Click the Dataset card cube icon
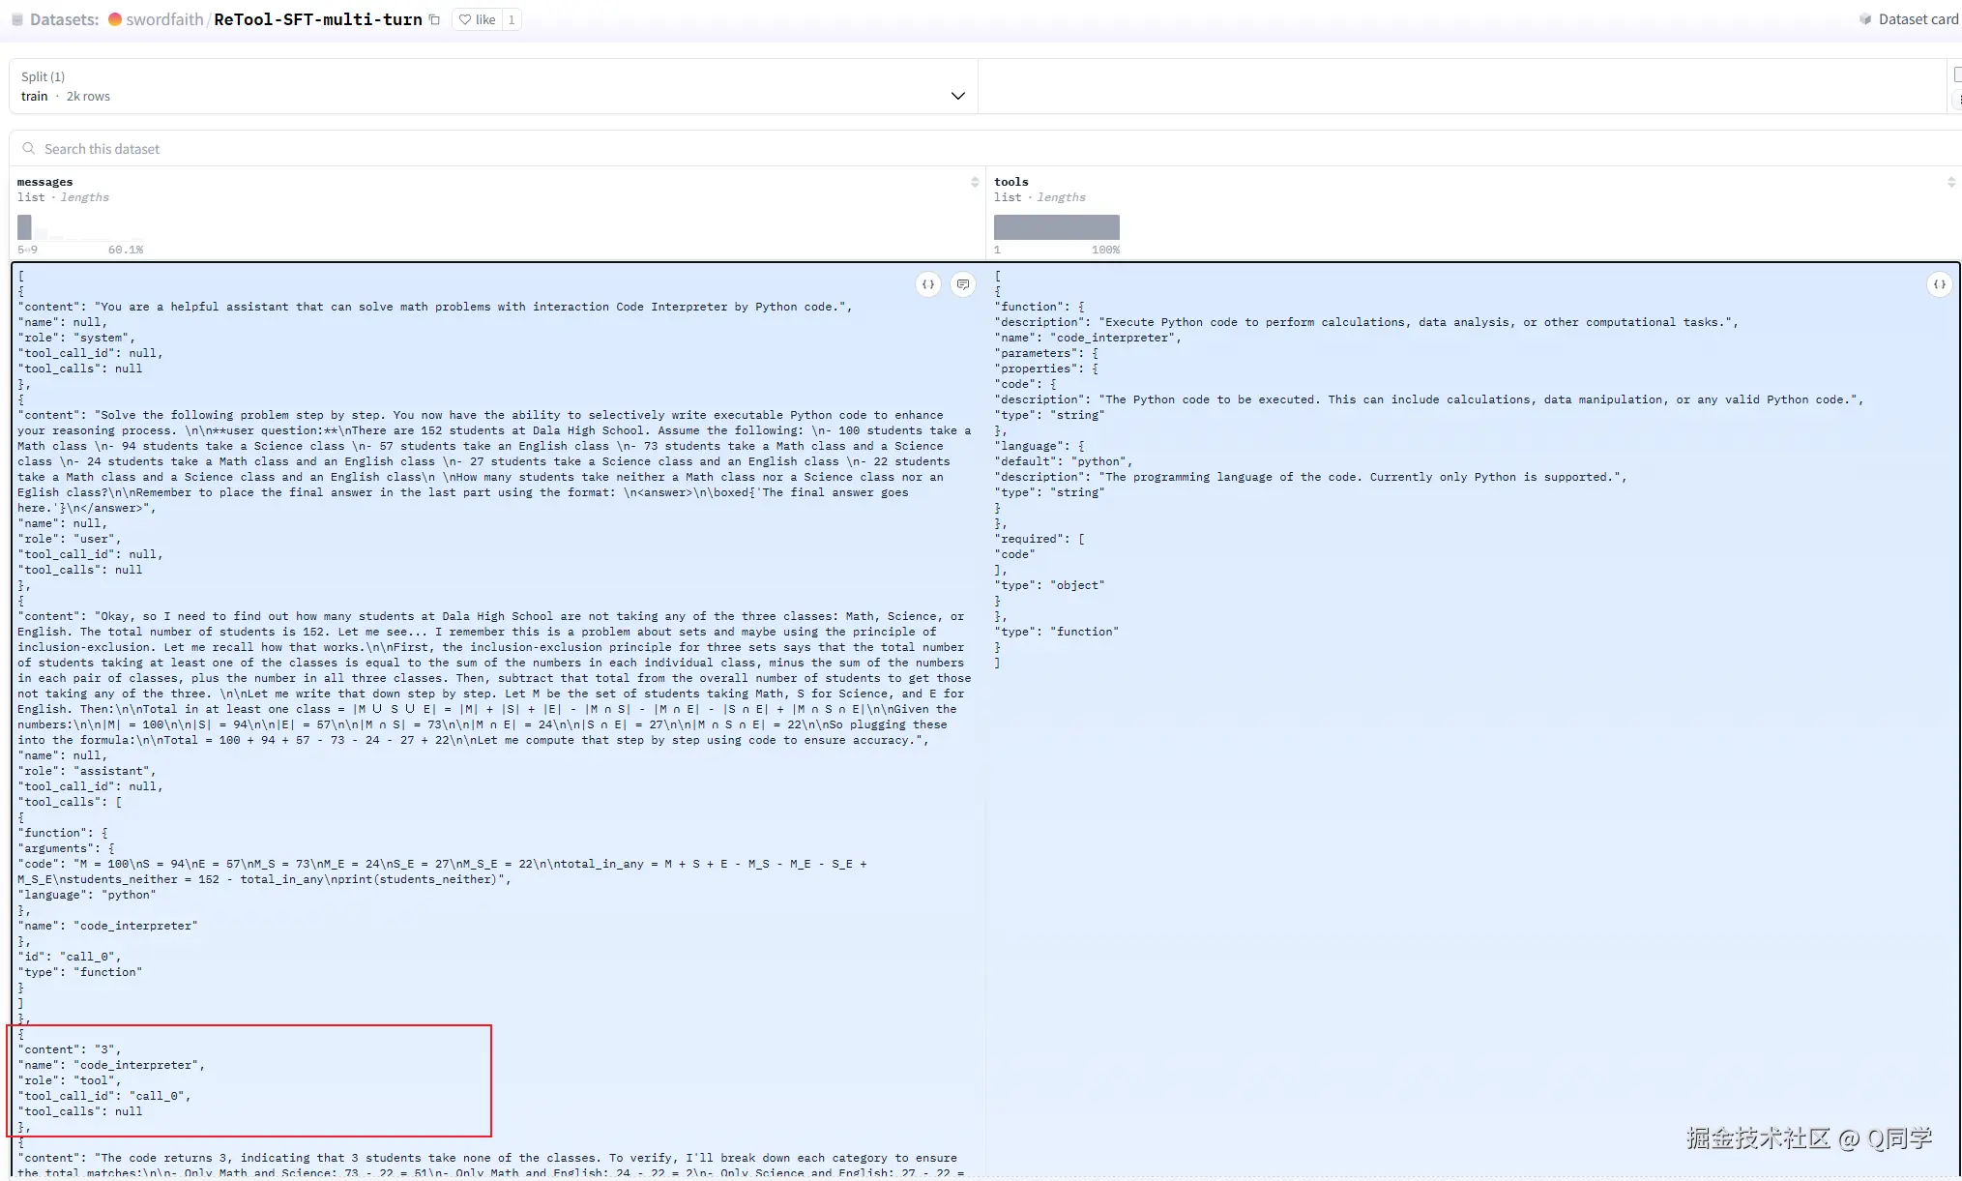 tap(1865, 19)
